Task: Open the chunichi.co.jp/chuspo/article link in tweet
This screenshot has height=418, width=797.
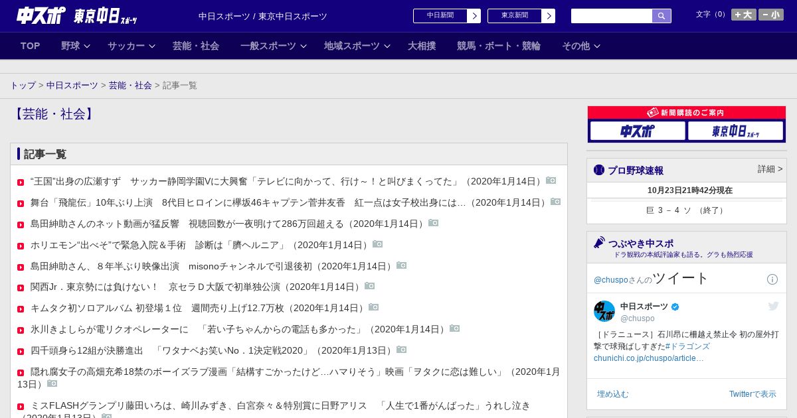Action: point(649,358)
